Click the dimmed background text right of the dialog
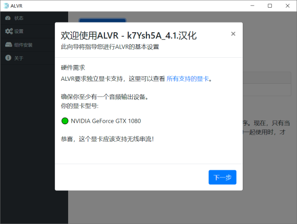Viewport: 297px width, 224px height. click(266, 127)
